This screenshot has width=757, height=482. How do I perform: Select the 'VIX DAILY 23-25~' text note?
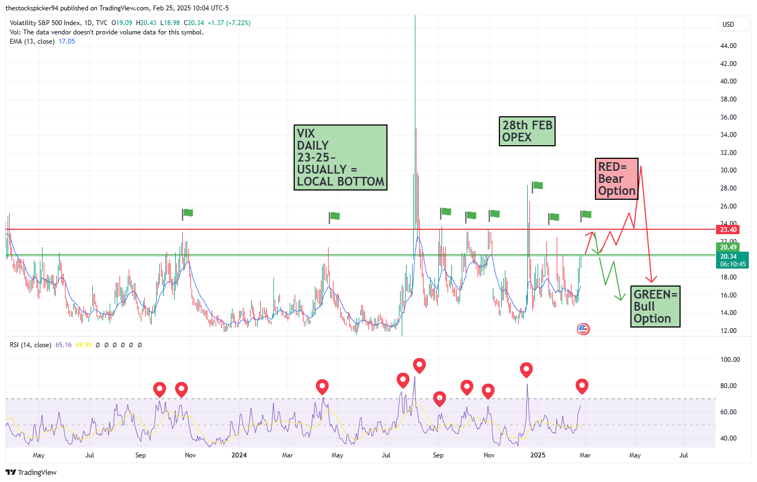(x=340, y=157)
